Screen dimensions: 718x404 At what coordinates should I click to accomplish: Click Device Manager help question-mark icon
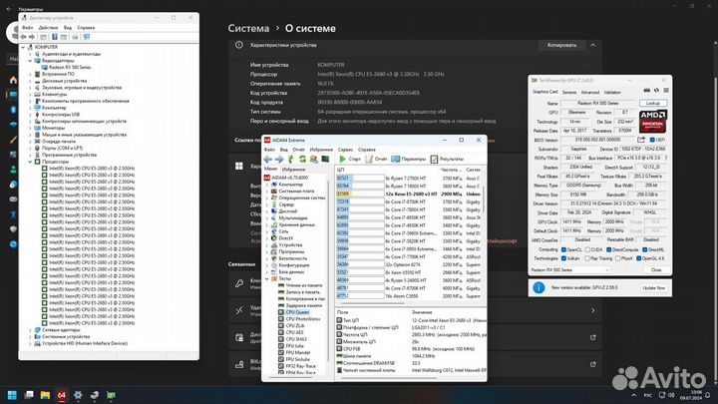click(55, 37)
